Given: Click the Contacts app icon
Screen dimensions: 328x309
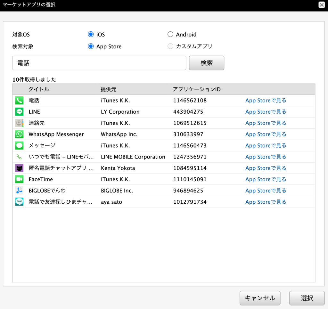Looking at the screenshot, I should (x=19, y=123).
